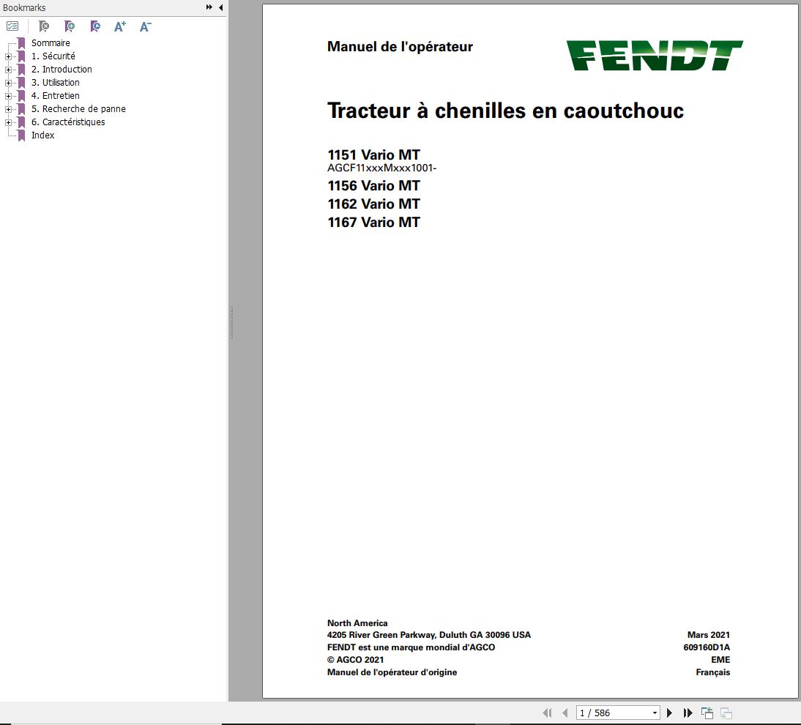The height and width of the screenshot is (725, 801).
Task: Select the 1. Sécurité bookmark label
Action: [53, 56]
